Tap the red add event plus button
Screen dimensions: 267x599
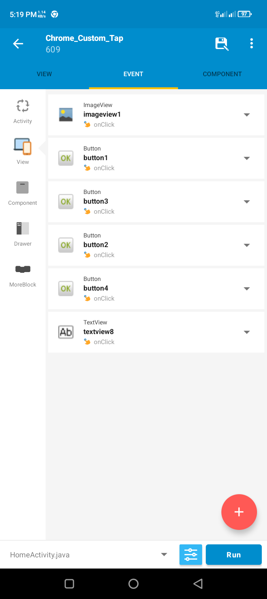click(x=239, y=512)
